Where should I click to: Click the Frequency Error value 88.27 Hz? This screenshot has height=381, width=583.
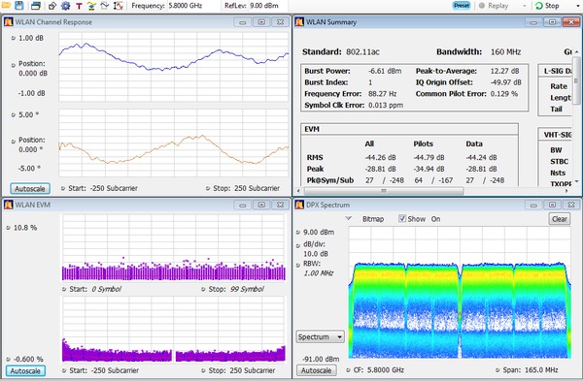coord(382,94)
